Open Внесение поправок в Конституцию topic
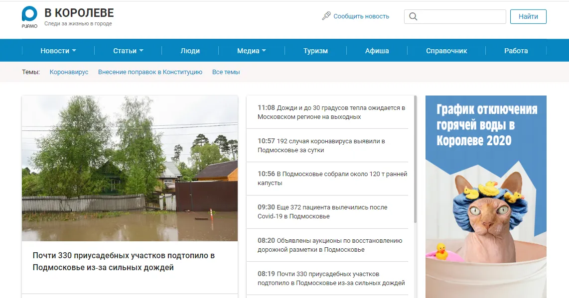Viewport: 569px width, 298px height. click(x=150, y=72)
